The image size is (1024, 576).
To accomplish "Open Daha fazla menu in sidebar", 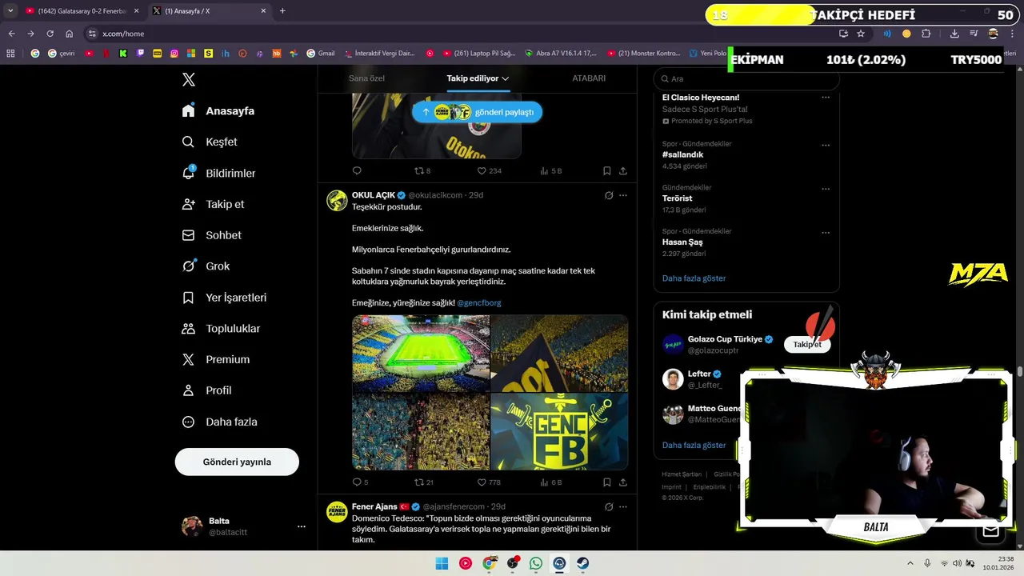I will [219, 422].
